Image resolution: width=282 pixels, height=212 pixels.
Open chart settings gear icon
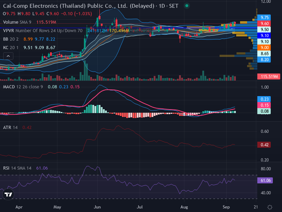coord(270,207)
